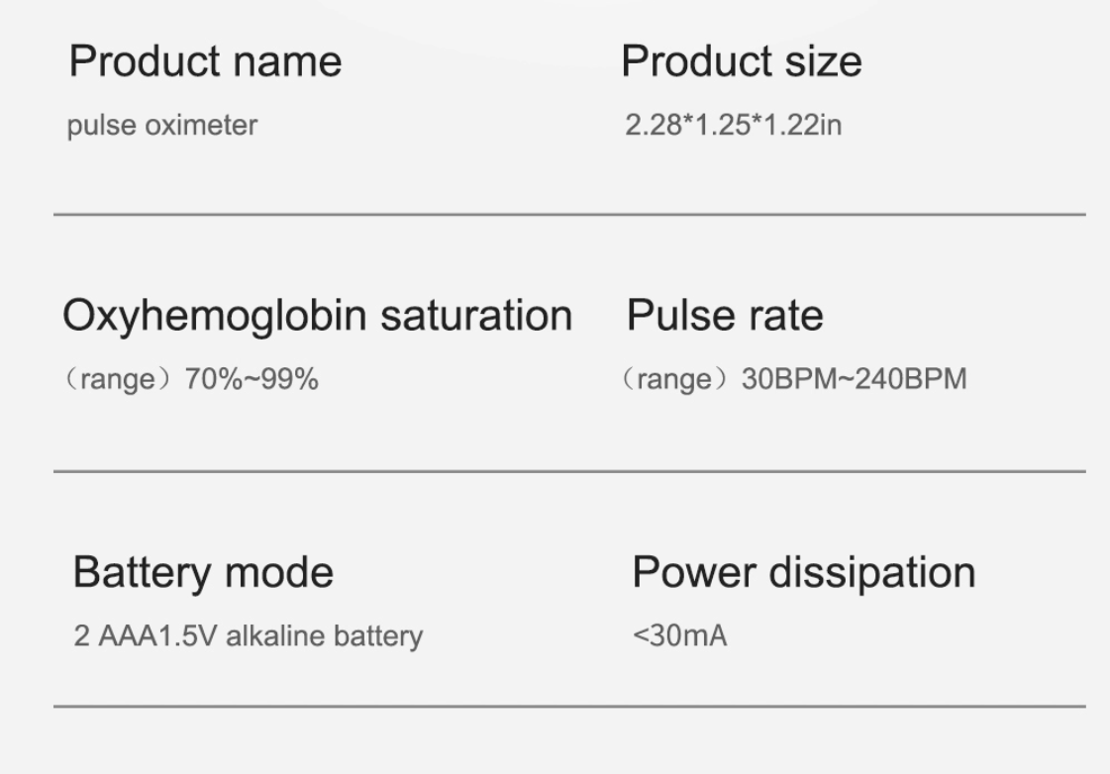
Task: Click the Product size heading
Action: [x=742, y=61]
